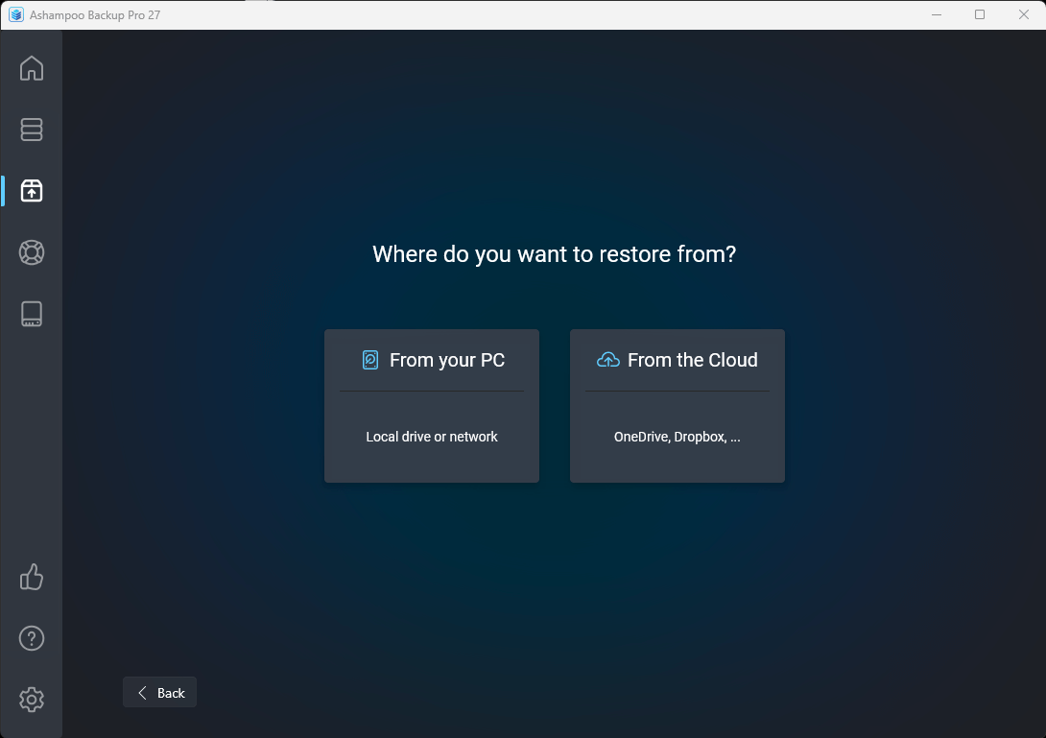Open the settings gear icon
The image size is (1046, 738).
pyautogui.click(x=32, y=700)
